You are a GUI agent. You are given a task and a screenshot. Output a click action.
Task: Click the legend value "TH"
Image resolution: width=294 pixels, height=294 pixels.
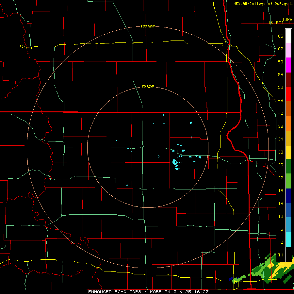tap(281, 255)
